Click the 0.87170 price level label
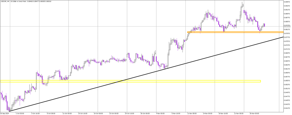Viewport: 292px width, 115px height. coord(287,49)
